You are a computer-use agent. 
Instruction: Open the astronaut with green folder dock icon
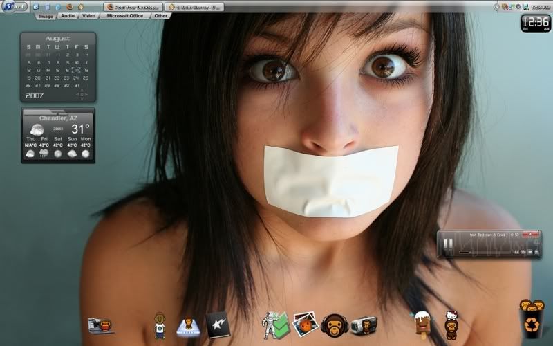[x=276, y=325]
